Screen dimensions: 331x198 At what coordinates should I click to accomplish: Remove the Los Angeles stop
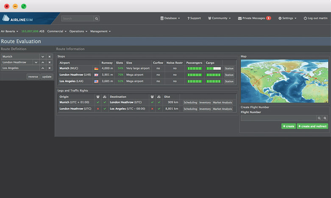(x=50, y=68)
